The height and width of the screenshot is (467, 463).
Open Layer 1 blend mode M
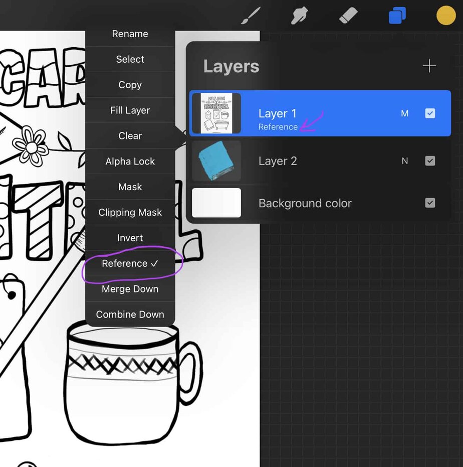tap(405, 114)
